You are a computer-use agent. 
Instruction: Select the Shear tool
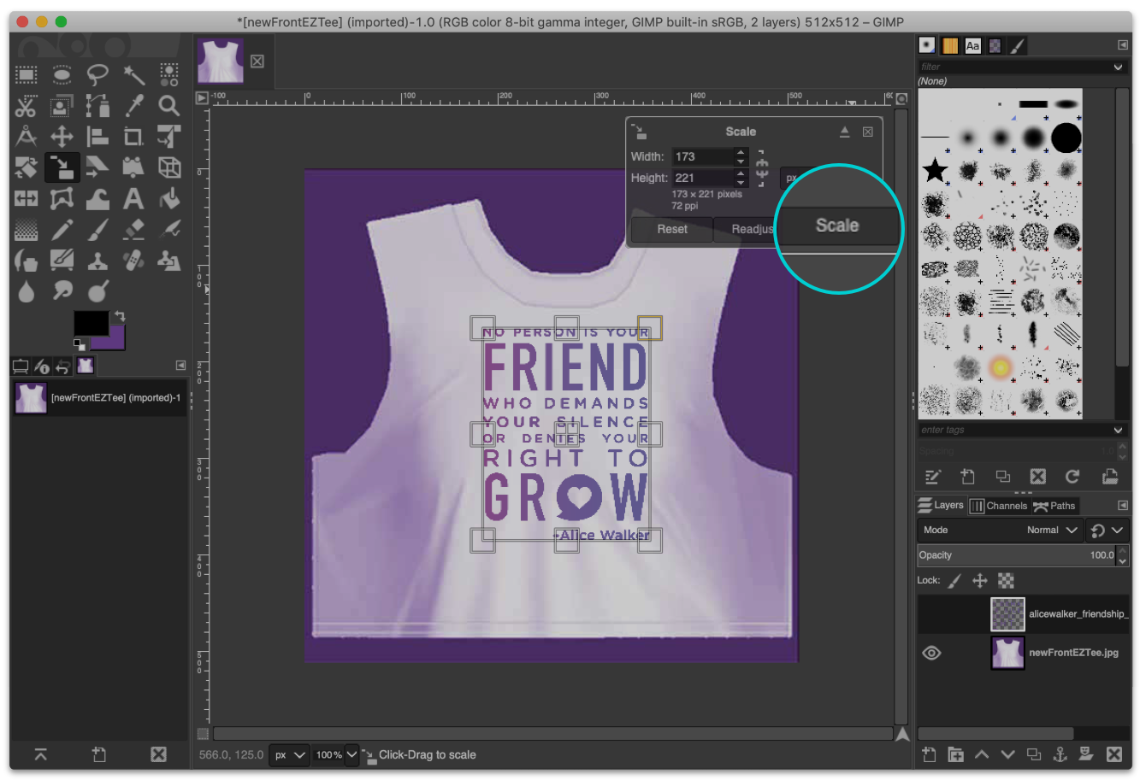(97, 167)
